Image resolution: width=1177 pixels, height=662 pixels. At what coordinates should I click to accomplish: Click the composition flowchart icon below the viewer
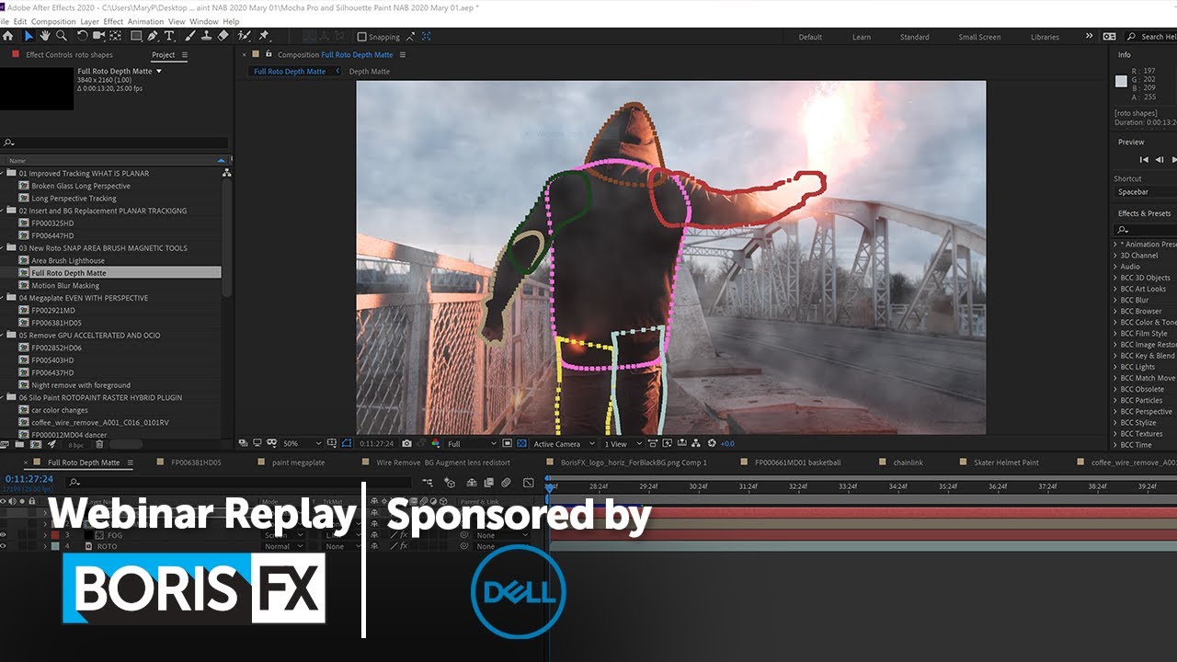(x=697, y=444)
